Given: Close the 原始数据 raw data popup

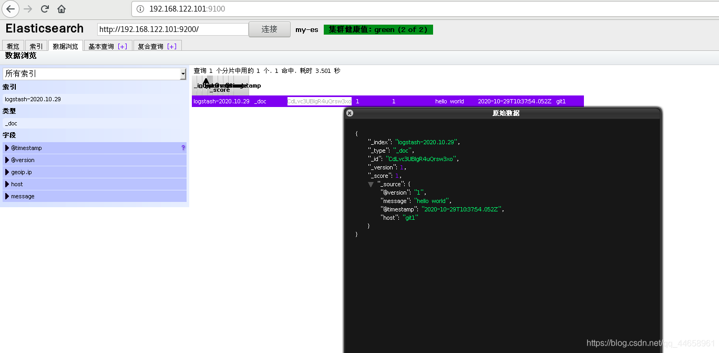Looking at the screenshot, I should point(350,113).
